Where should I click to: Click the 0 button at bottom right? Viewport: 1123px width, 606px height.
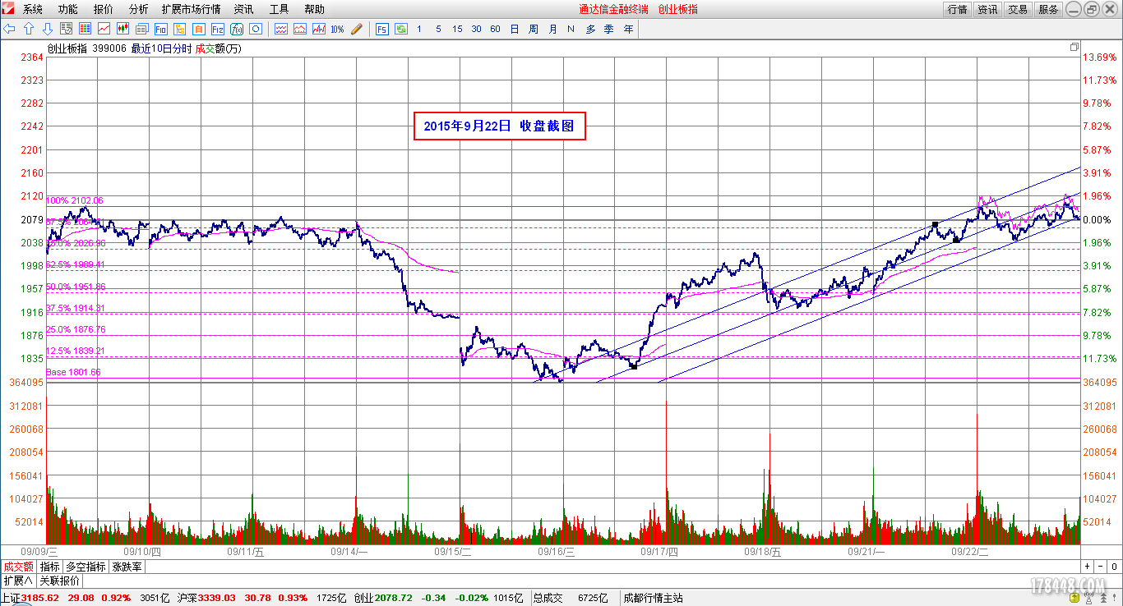1114,567
